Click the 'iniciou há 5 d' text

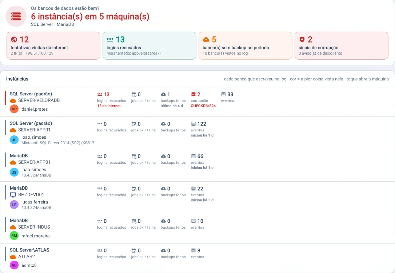202,200
